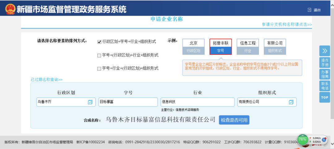This screenshot has width=334, height=149.
Task: Check 字号+(行政区划)+行业+组织形式 option
Action: tap(99, 55)
